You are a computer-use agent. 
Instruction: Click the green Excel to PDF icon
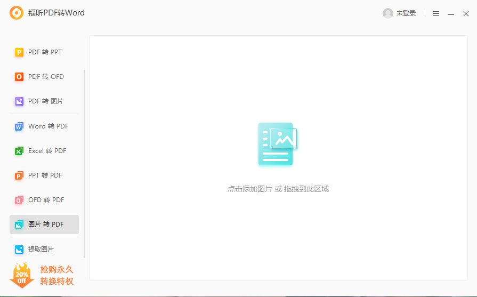(19, 151)
